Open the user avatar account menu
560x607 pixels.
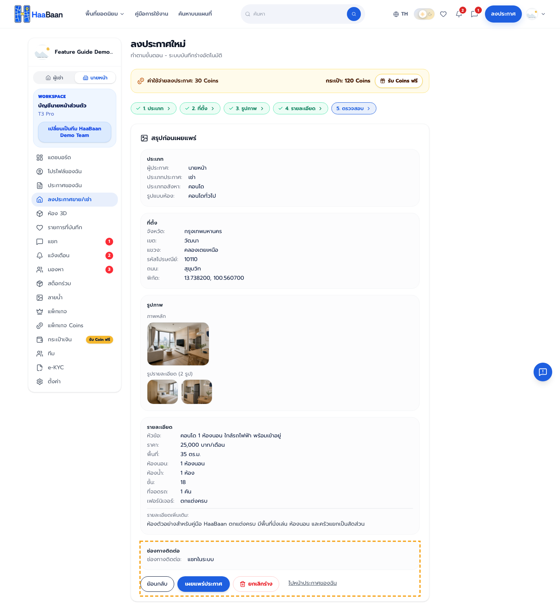coord(535,14)
